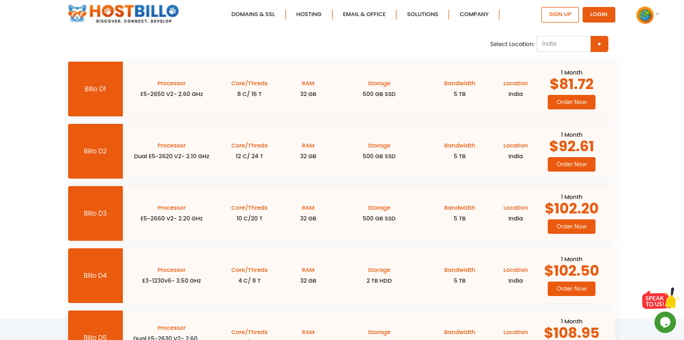Viewport: 684px width, 340px height.
Task: Click processor Dual E5-2620 V2- 2.10 GHz
Action: (x=172, y=156)
